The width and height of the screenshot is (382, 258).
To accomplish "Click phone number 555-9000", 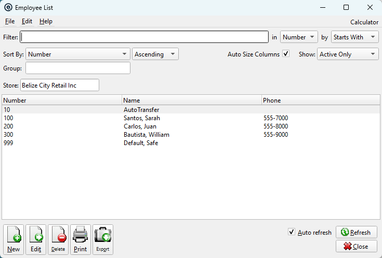I will pos(275,135).
